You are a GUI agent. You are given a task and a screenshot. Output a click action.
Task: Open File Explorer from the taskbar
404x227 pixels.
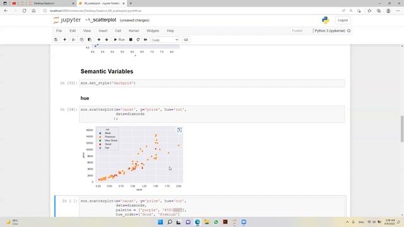point(206,222)
